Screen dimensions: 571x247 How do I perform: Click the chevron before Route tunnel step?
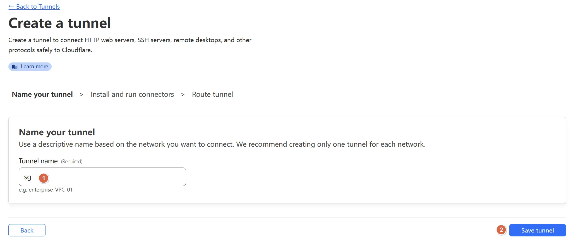click(183, 95)
